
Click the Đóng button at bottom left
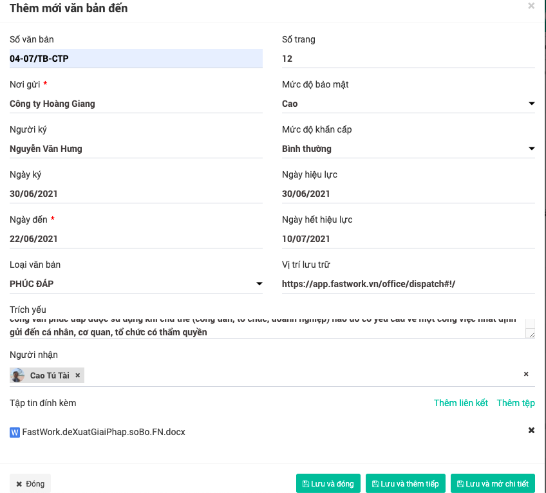point(30,483)
